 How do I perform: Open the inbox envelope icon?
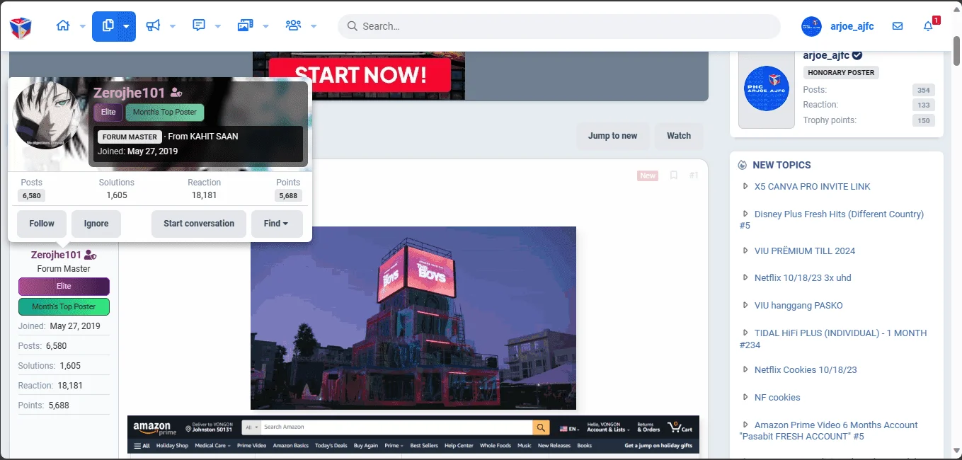point(898,26)
